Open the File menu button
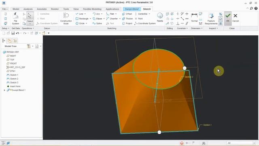 click(x=5, y=9)
